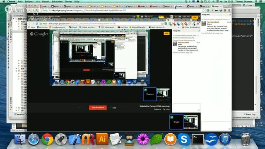Open OpenOffice seagull icon in Dock
The image size is (265, 149).
(211, 139)
